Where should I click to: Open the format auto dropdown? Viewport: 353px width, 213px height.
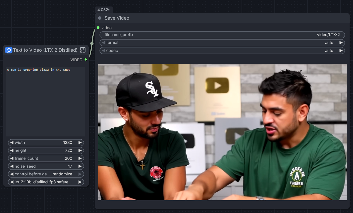click(222, 43)
